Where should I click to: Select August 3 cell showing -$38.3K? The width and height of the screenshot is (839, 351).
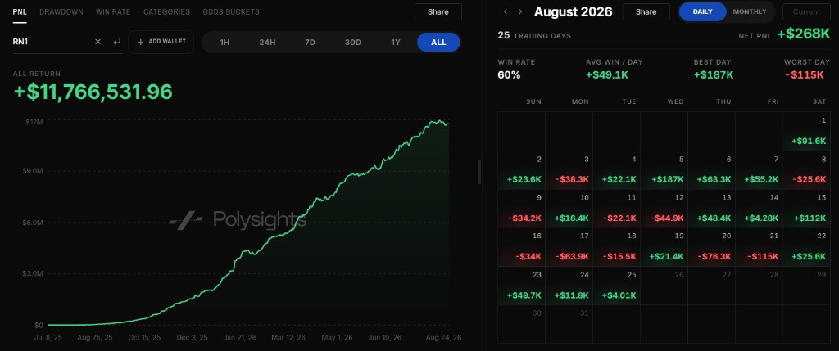[x=569, y=170]
